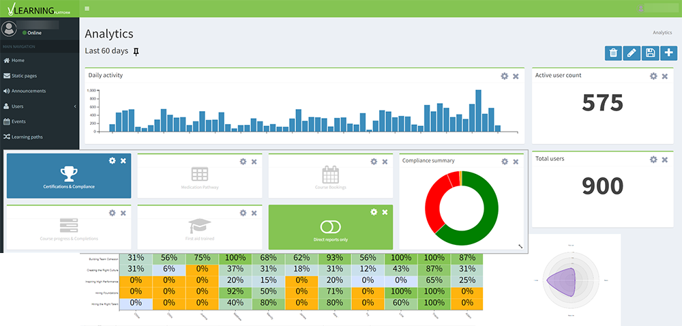Open Compliance summary gear settings

(505, 161)
